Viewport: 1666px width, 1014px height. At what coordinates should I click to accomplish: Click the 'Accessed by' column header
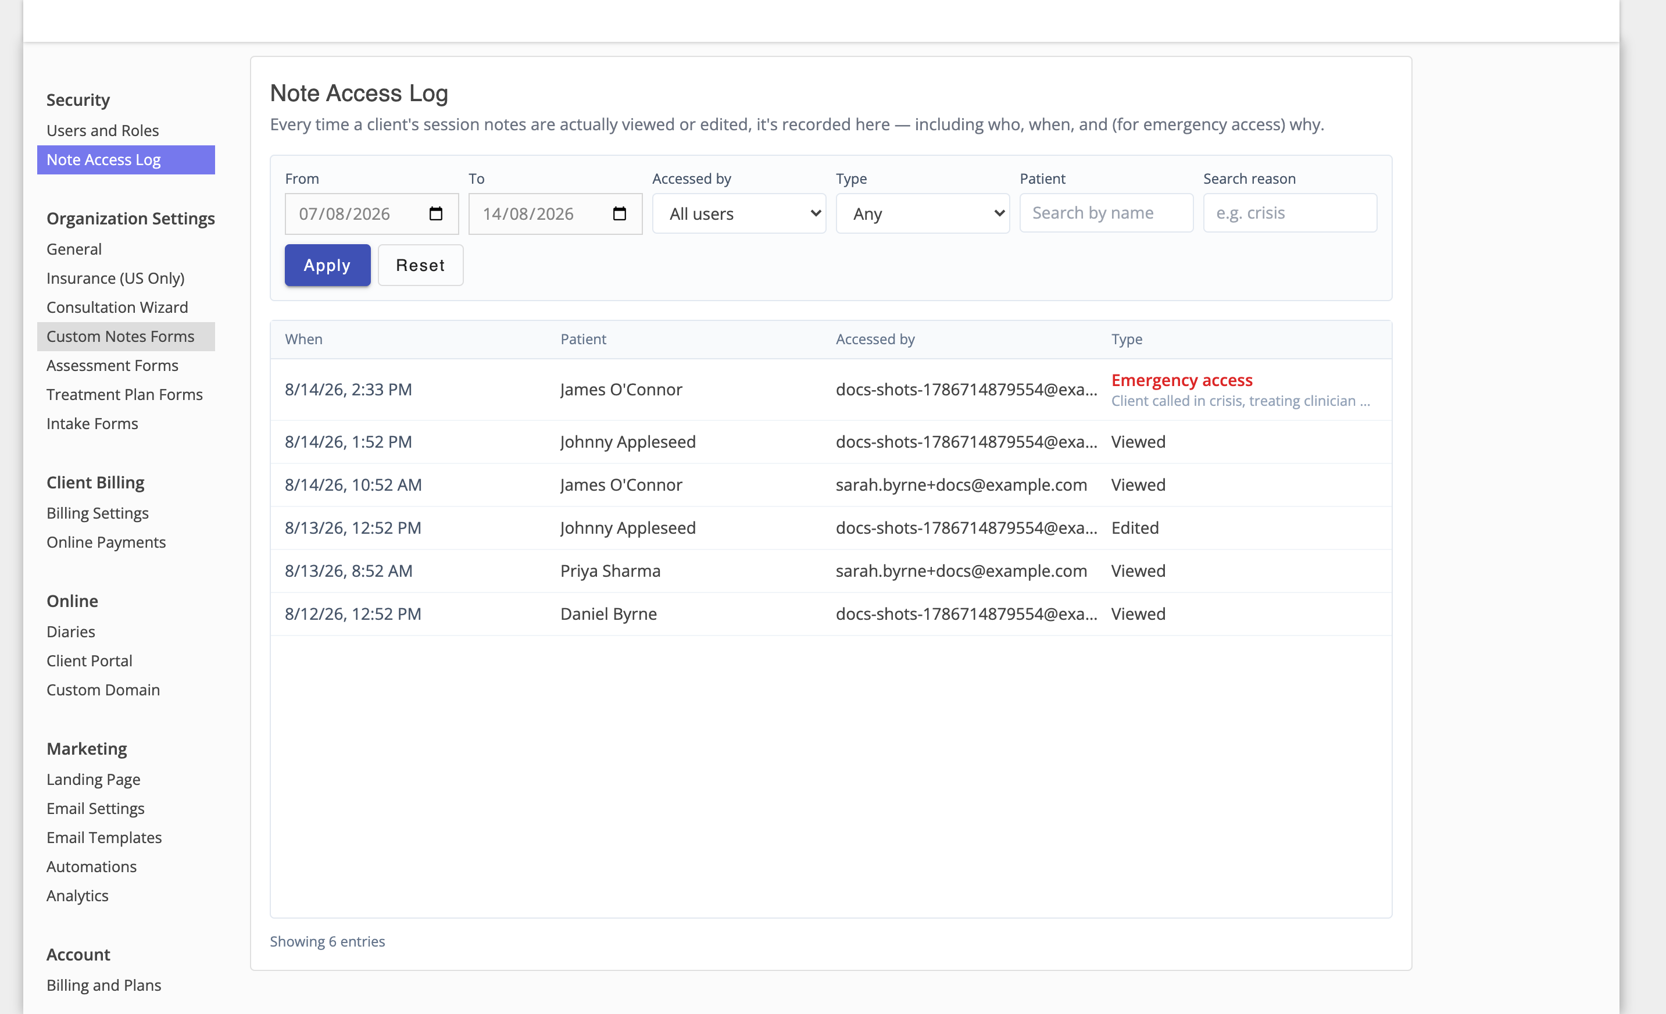(x=875, y=339)
